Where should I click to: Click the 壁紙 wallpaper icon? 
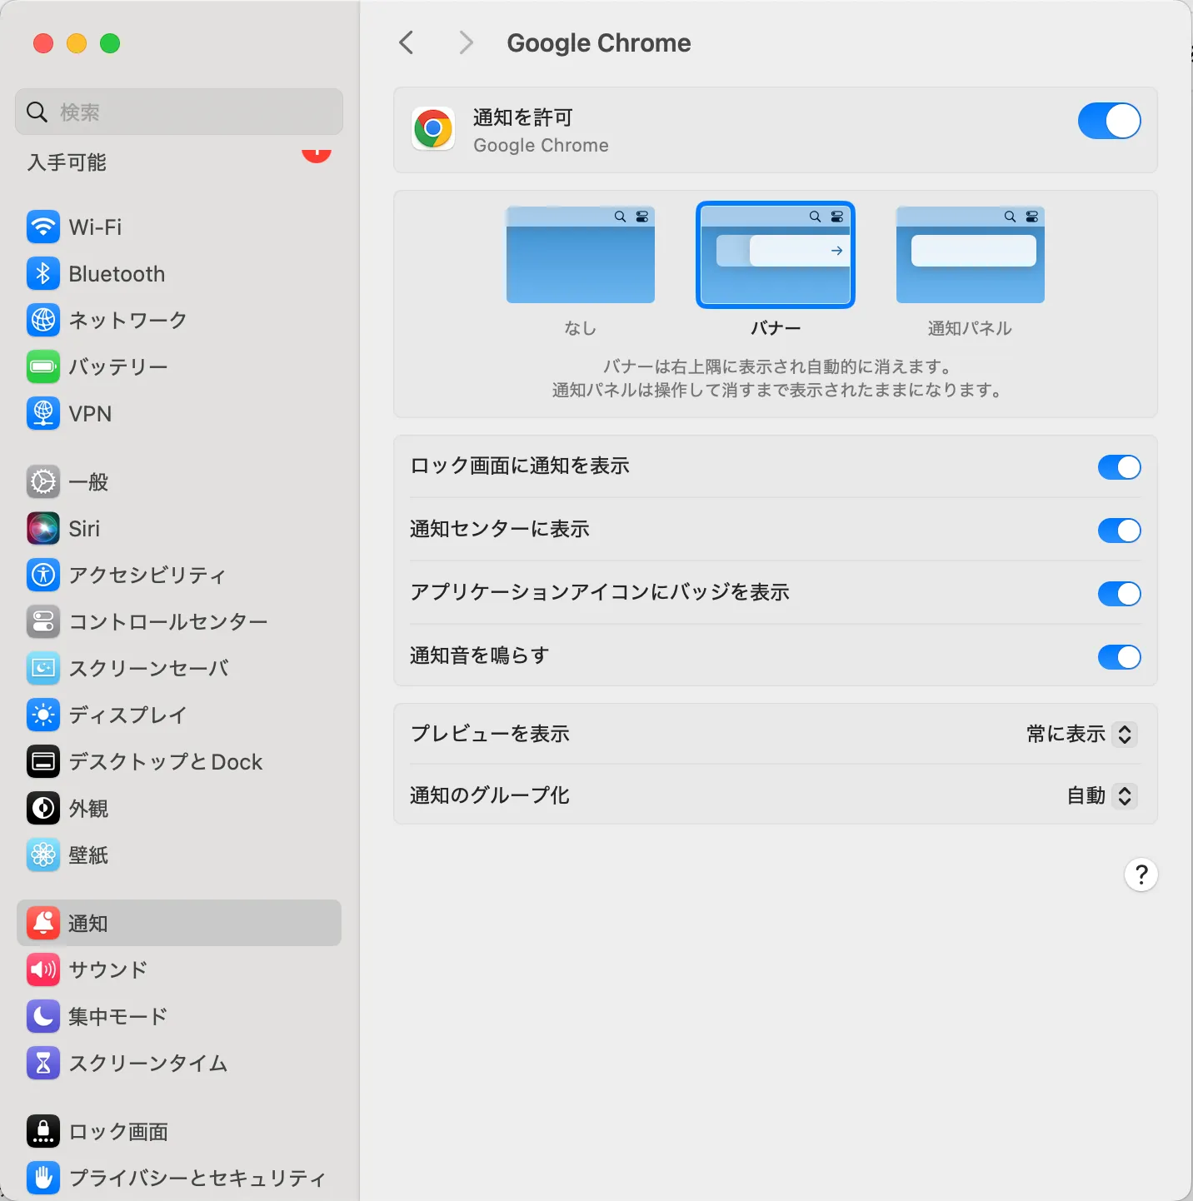pos(43,855)
